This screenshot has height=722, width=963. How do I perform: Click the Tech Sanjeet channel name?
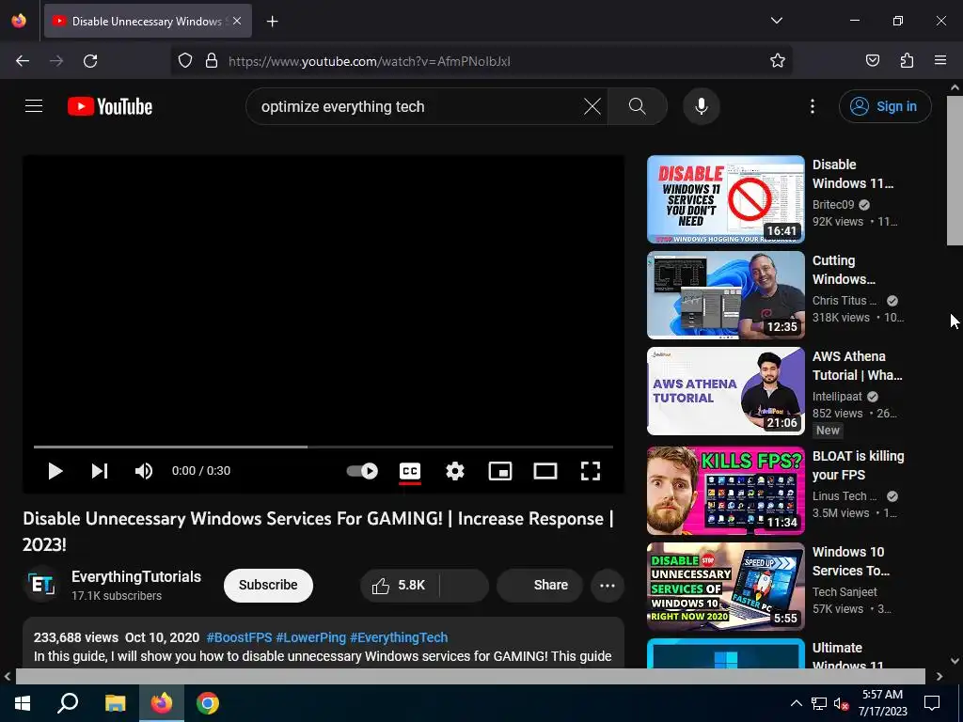845,592
